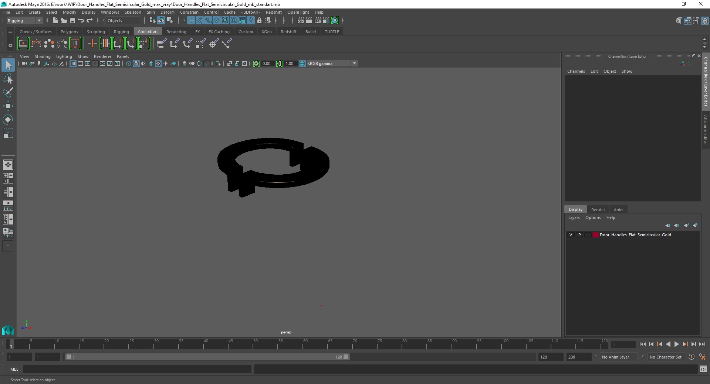Open viewport Shading menu
710x384 pixels.
tap(43, 56)
